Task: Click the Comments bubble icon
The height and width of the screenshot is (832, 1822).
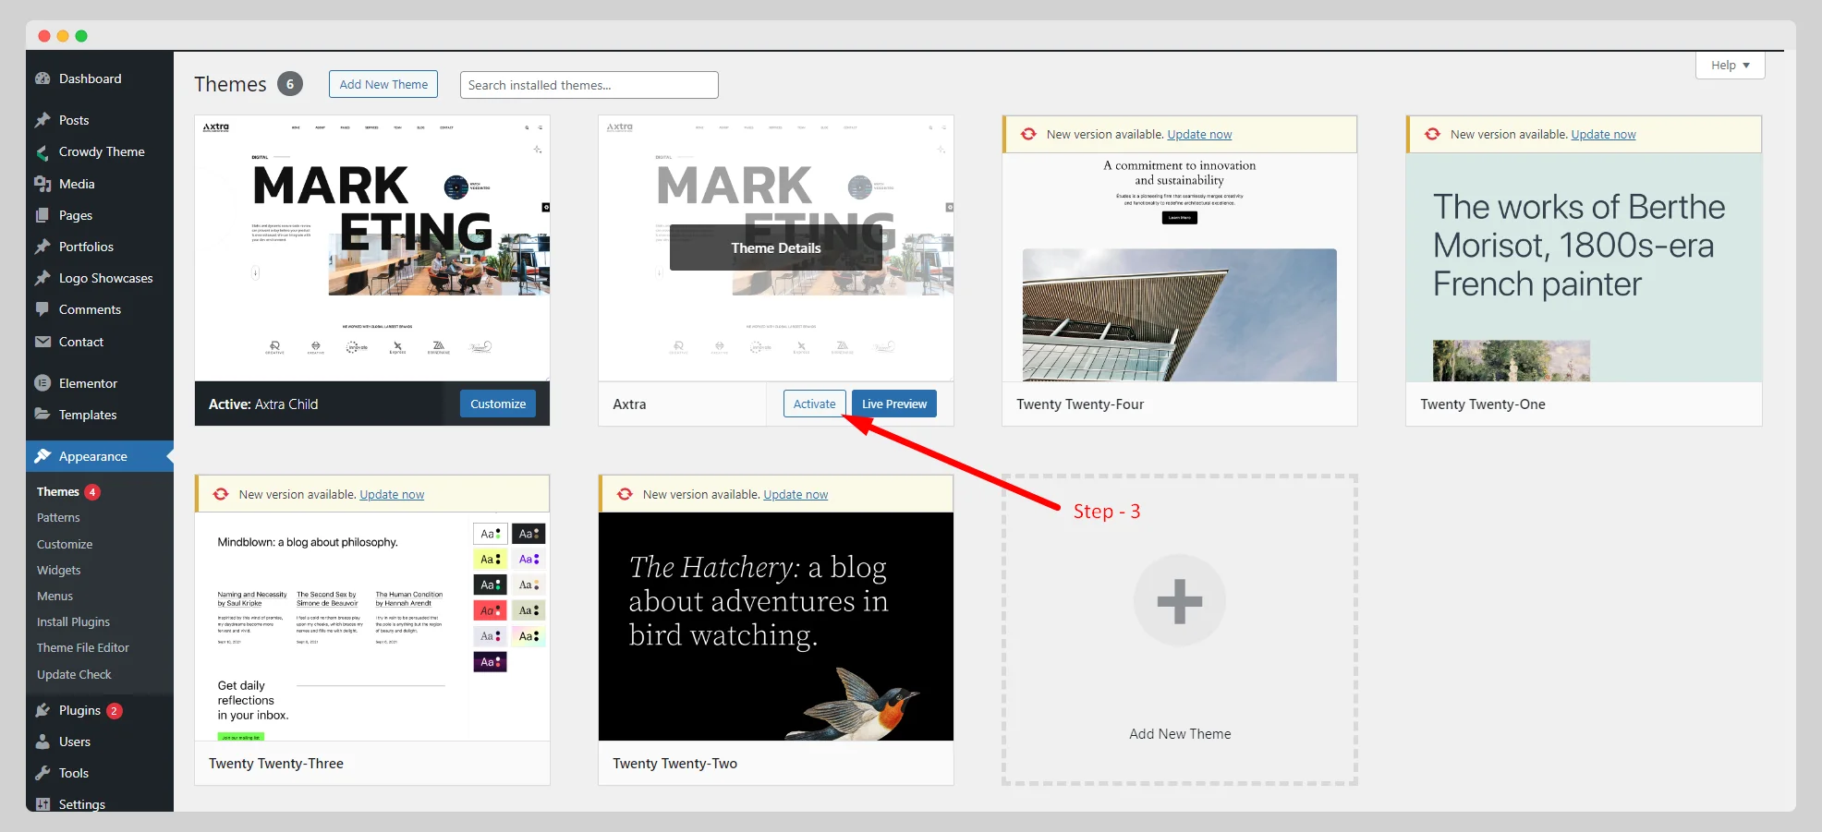Action: tap(43, 309)
